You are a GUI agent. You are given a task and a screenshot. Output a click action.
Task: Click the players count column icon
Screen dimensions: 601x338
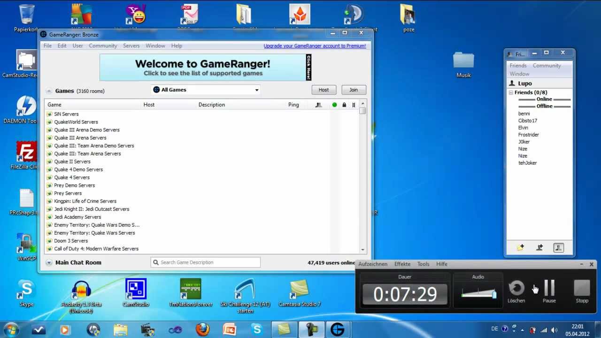point(319,105)
